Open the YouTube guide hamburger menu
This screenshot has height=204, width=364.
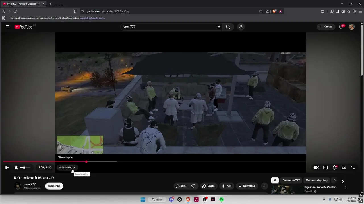coord(8,27)
